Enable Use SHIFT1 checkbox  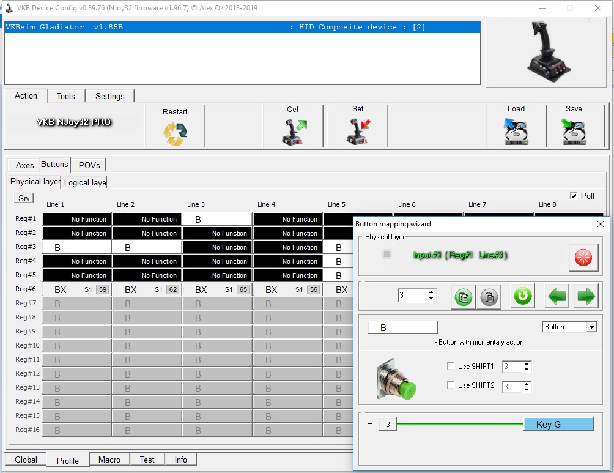[451, 366]
